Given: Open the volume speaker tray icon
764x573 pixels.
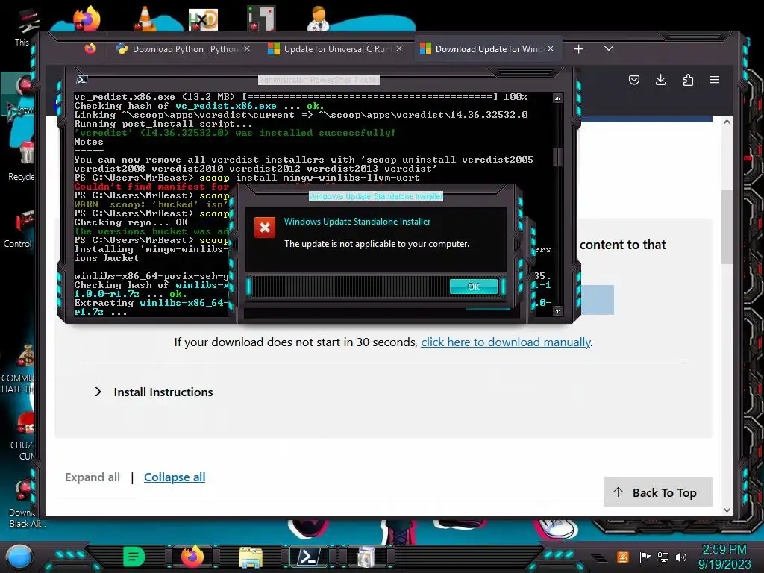Looking at the screenshot, I should 681,557.
